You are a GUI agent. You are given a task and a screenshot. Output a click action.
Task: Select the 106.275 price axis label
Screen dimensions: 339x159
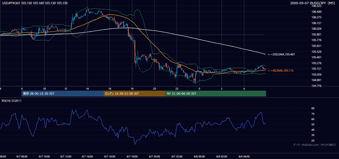[x=316, y=17]
